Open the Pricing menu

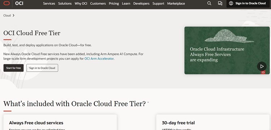coord(114,4)
